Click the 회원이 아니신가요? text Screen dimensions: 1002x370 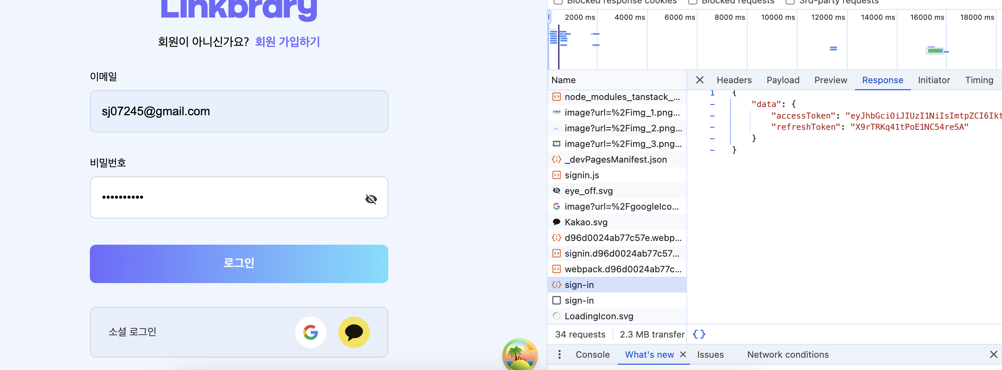203,42
